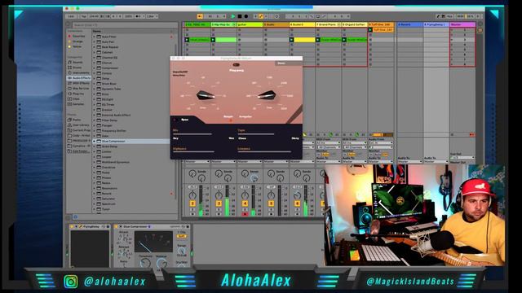Arm the transport Record button
Viewport: 522px width, 293px height.
point(246,16)
